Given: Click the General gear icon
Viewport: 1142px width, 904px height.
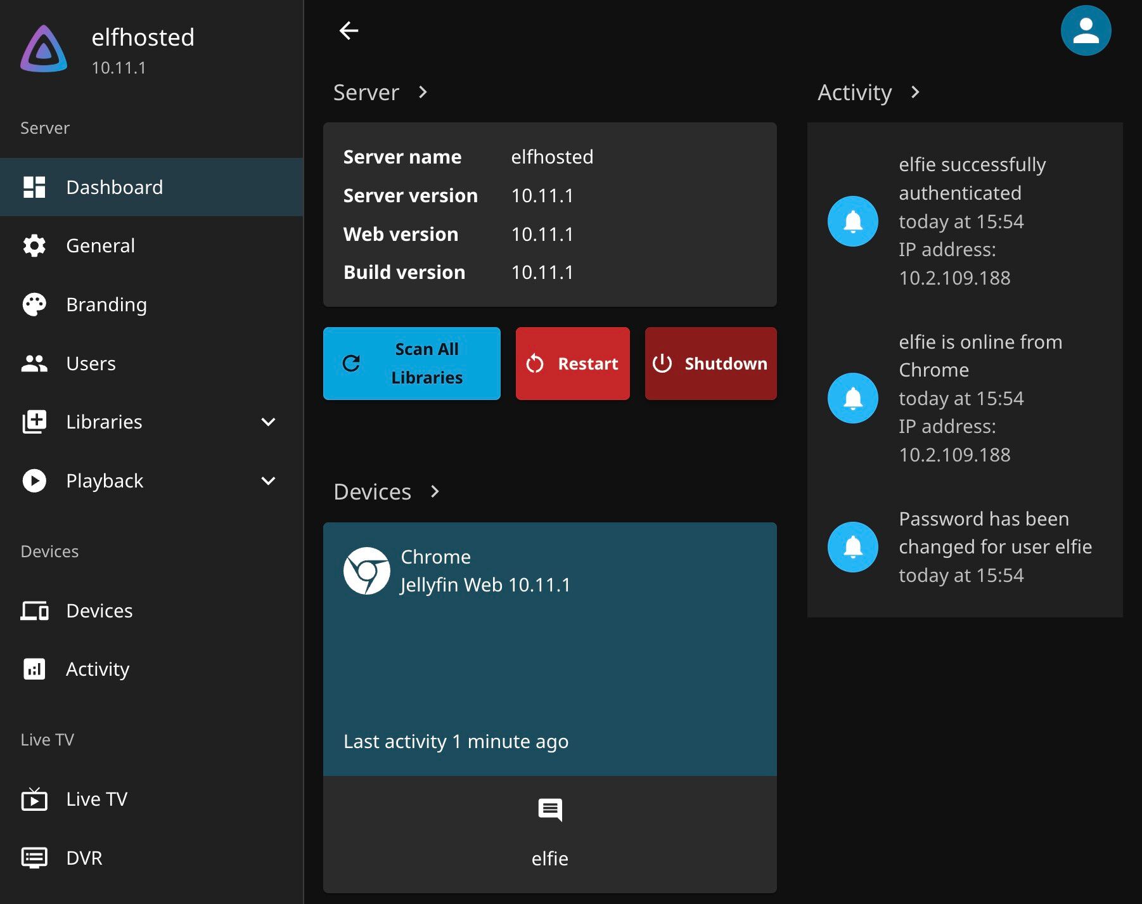Looking at the screenshot, I should coord(34,246).
